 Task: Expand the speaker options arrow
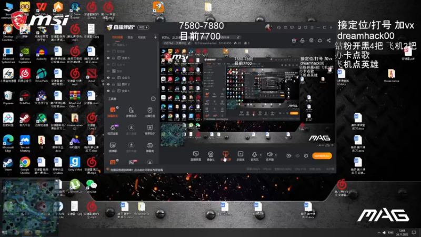pyautogui.click(x=276, y=155)
